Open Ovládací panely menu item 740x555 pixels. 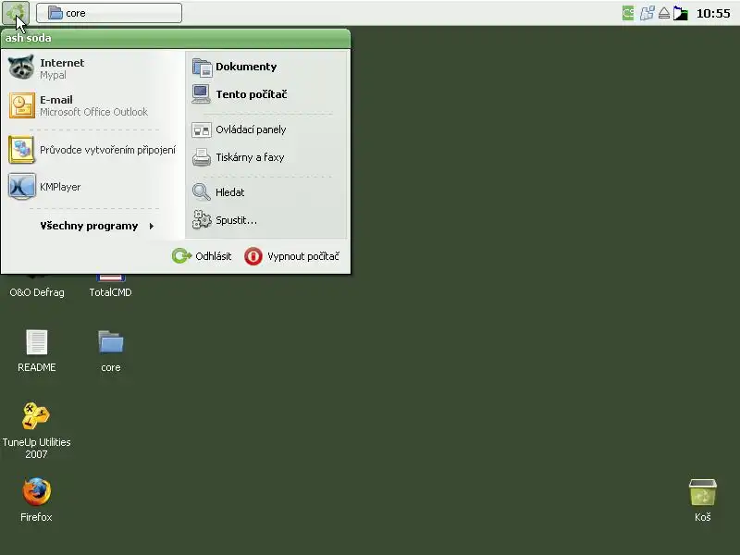[x=266, y=129]
